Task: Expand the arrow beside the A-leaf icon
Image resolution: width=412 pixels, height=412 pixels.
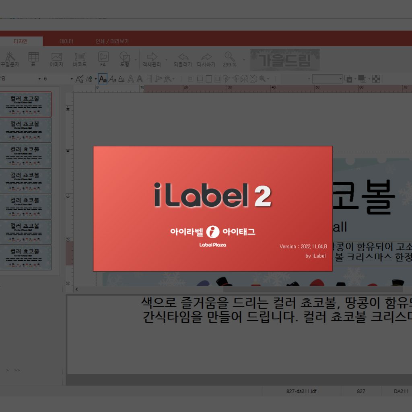Action: pyautogui.click(x=96, y=79)
